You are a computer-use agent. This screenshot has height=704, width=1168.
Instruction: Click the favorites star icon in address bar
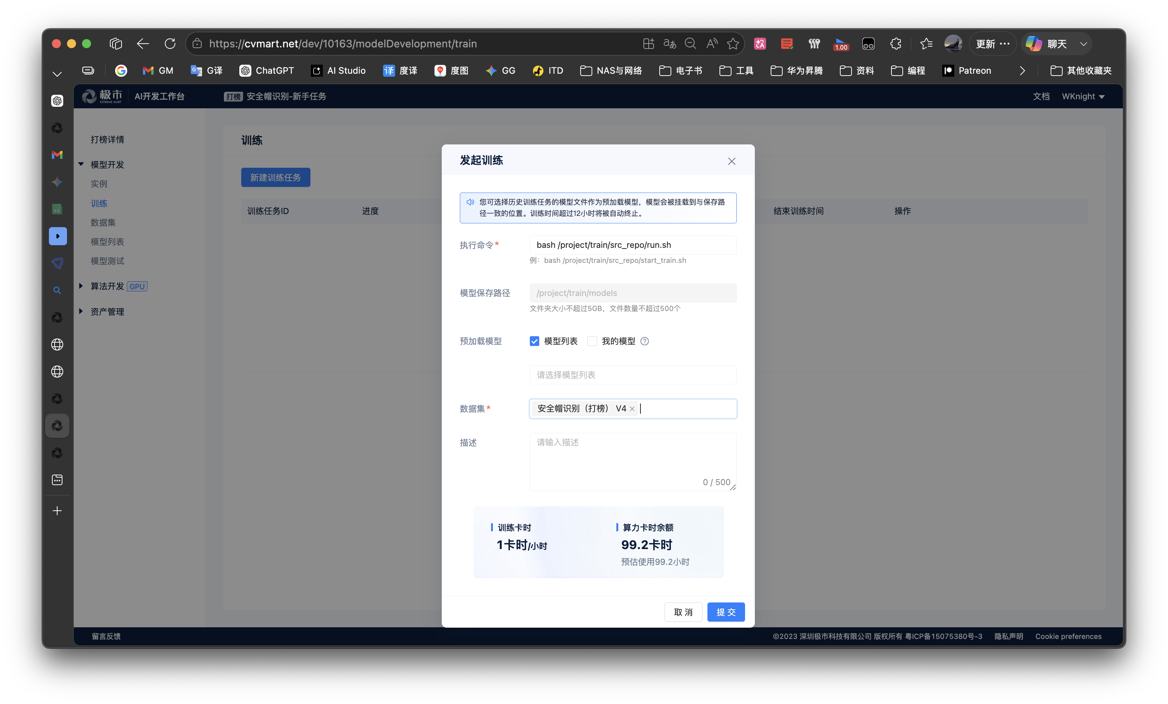(733, 44)
